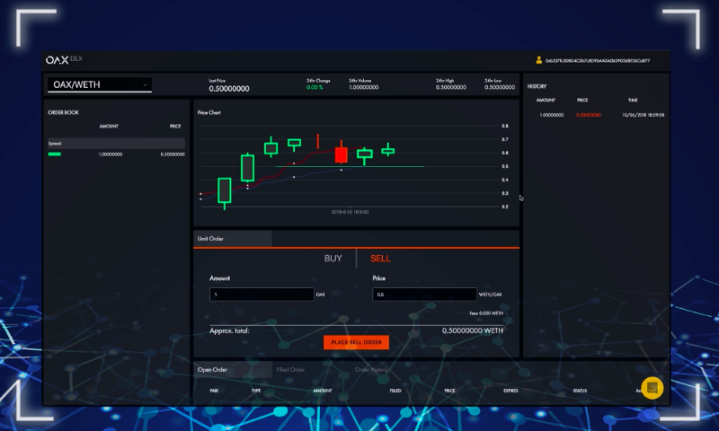Screen dimensions: 719x431
Task: Click the red History price 0.50000000
Action: (x=589, y=115)
